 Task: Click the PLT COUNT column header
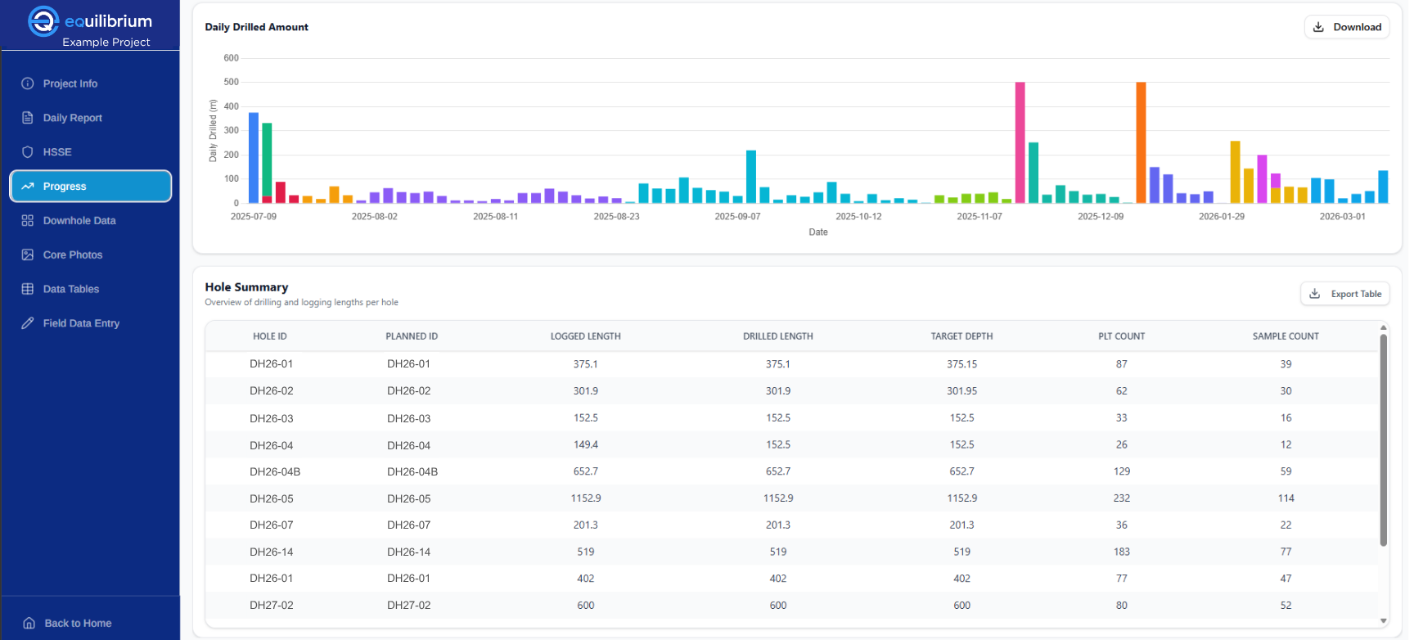pyautogui.click(x=1122, y=336)
